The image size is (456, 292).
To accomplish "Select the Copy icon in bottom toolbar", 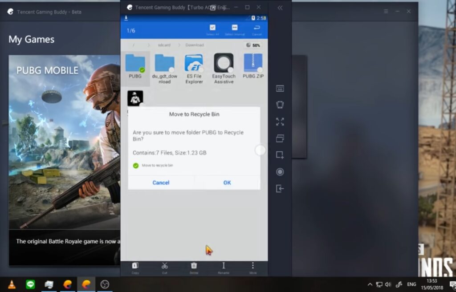I will [x=135, y=266].
